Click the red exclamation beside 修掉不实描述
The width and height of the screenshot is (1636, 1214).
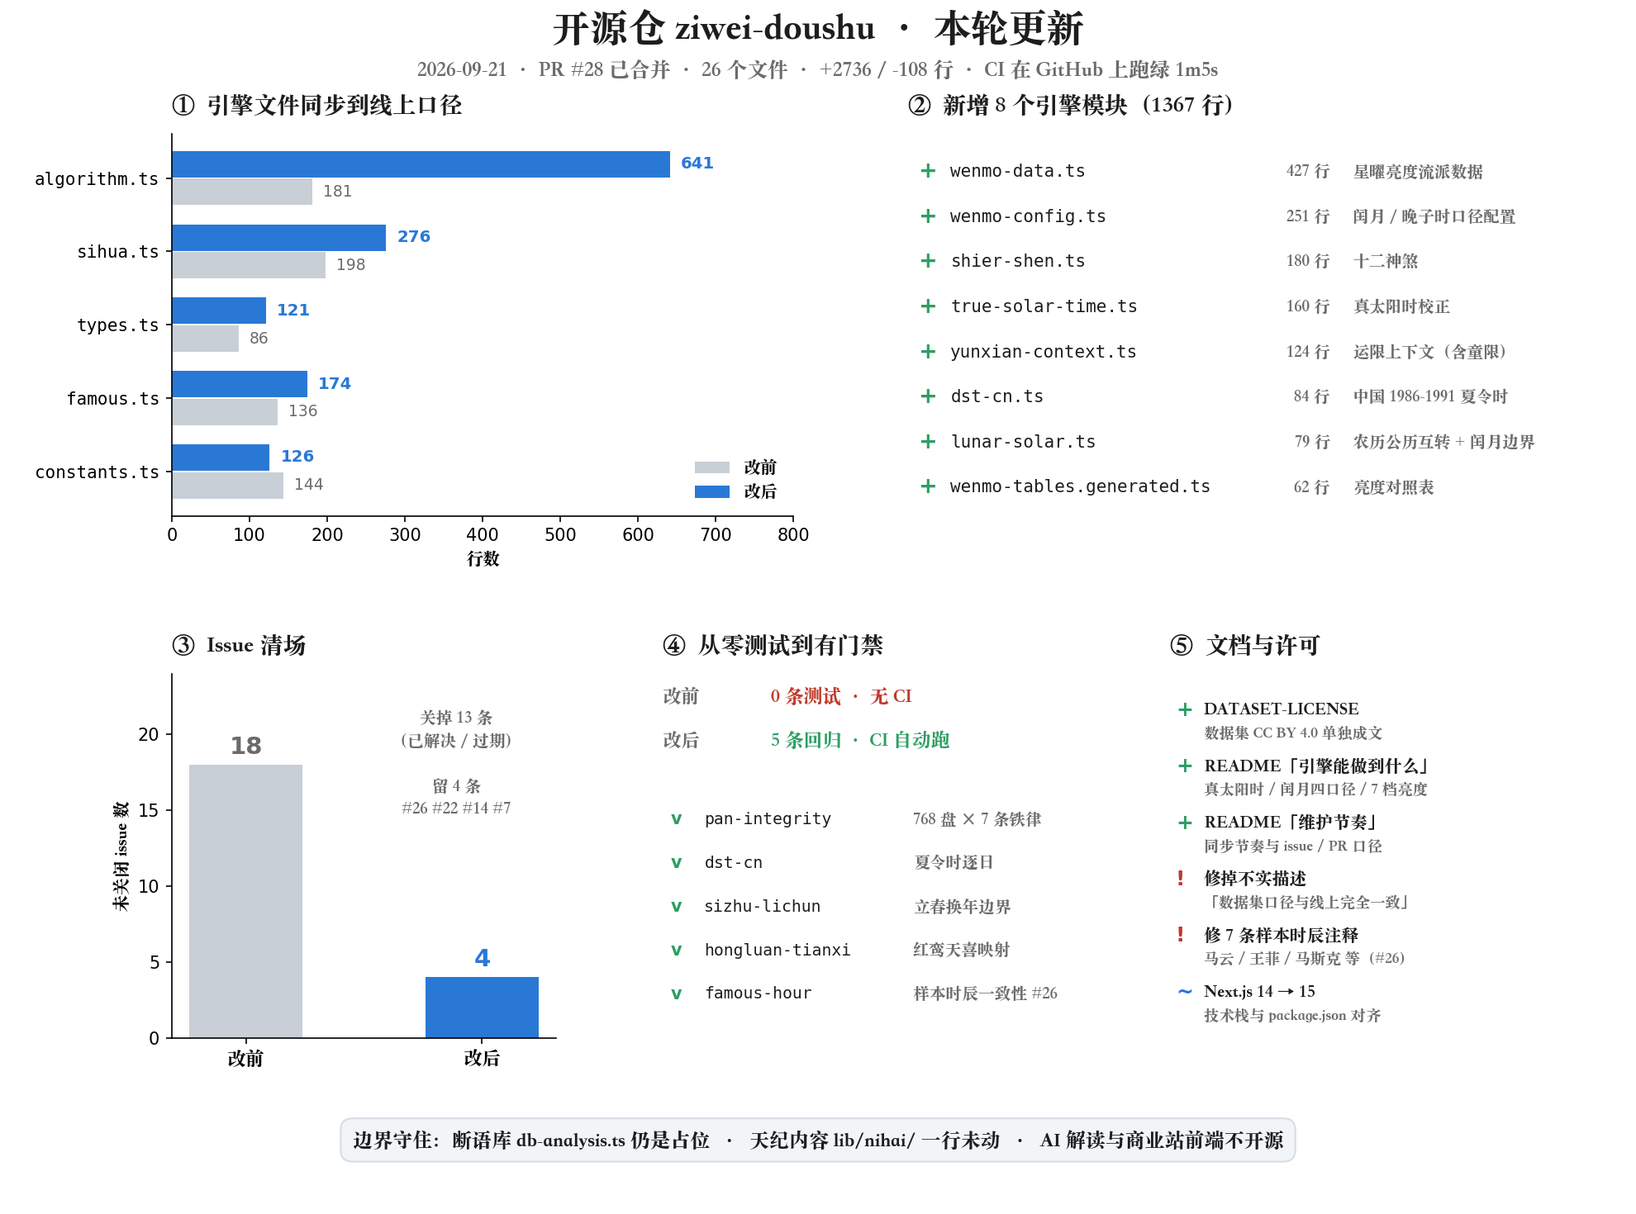tap(1181, 878)
